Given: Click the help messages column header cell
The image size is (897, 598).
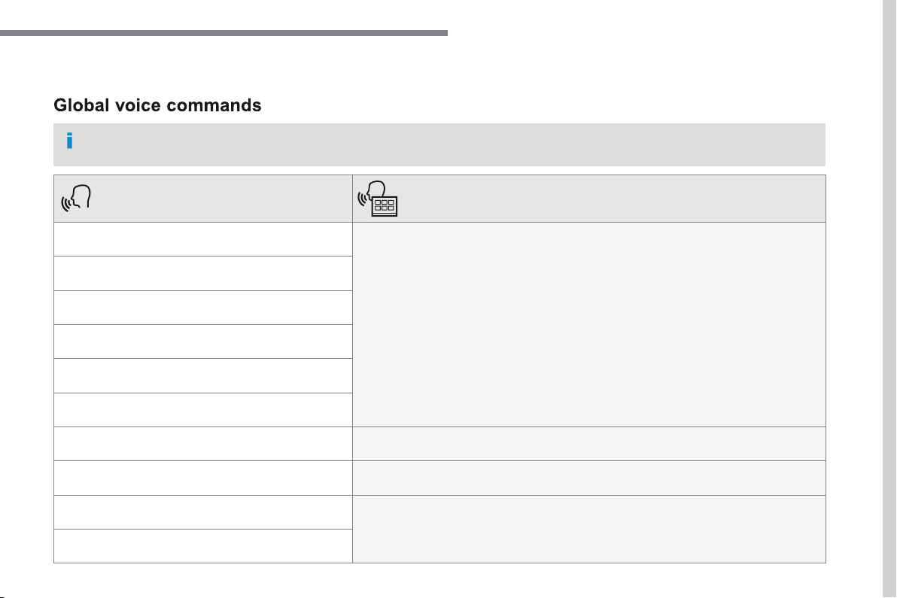Looking at the screenshot, I should 589,199.
